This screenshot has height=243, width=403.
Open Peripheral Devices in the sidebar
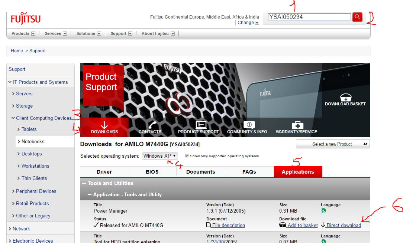point(36,191)
